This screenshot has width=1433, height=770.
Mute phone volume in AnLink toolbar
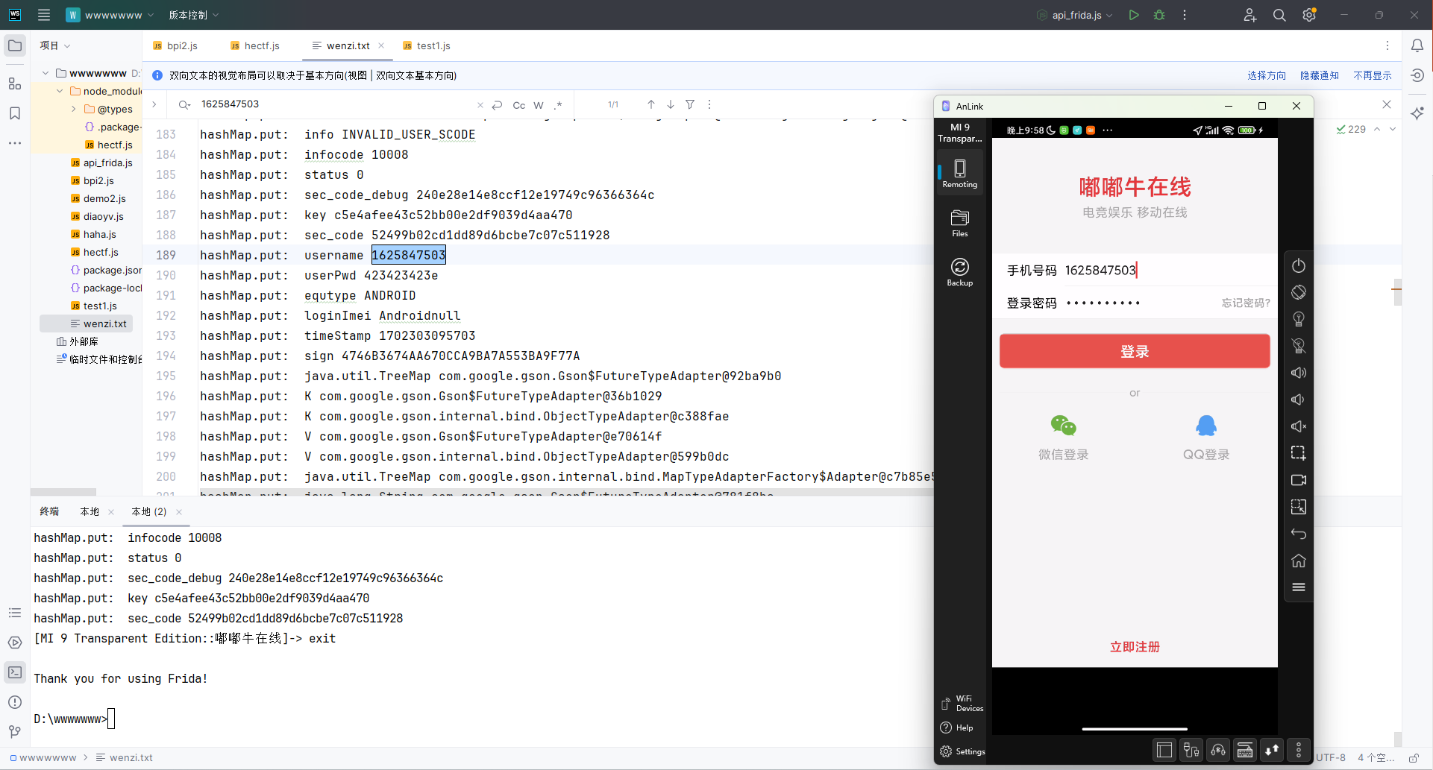tap(1299, 426)
